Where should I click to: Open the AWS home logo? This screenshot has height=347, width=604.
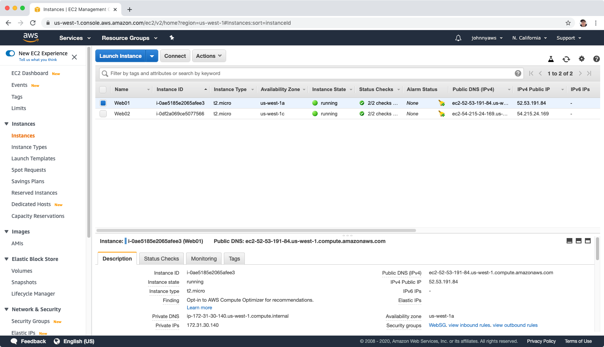[31, 37]
